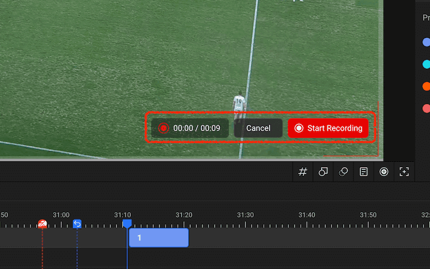Cancel the recording
The image size is (430, 269).
click(x=258, y=128)
